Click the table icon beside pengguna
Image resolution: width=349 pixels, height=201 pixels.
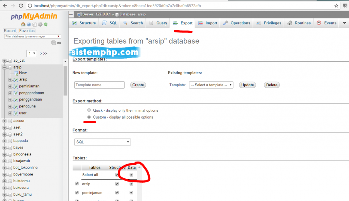[16, 106]
